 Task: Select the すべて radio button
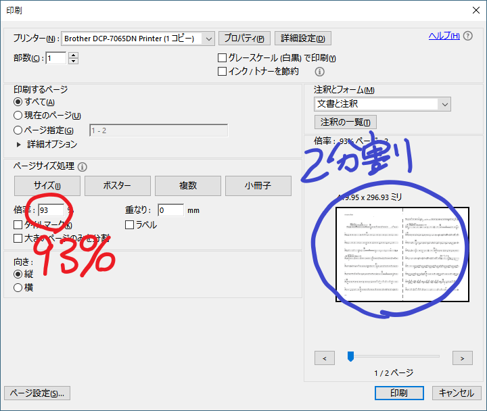tap(18, 102)
